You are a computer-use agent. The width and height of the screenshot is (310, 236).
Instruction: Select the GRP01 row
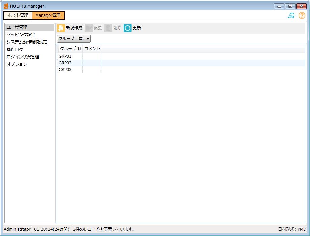point(65,56)
